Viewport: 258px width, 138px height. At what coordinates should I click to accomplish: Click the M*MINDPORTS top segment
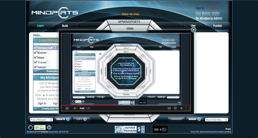129,22
